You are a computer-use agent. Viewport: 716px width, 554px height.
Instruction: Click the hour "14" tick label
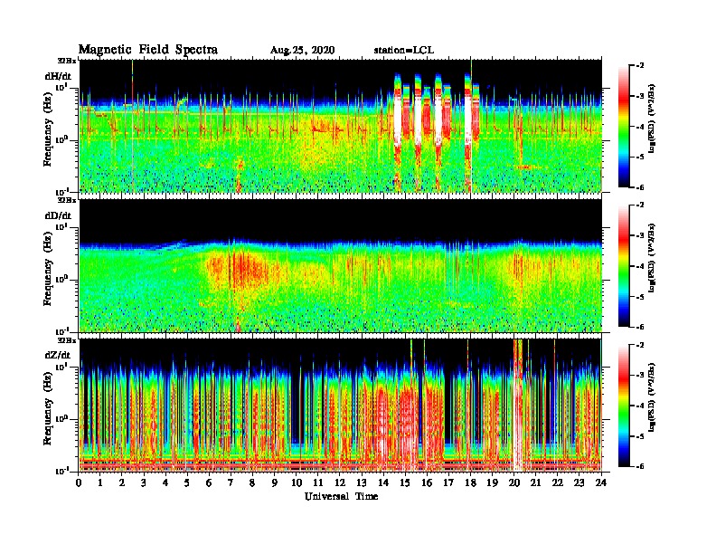pyautogui.click(x=383, y=482)
